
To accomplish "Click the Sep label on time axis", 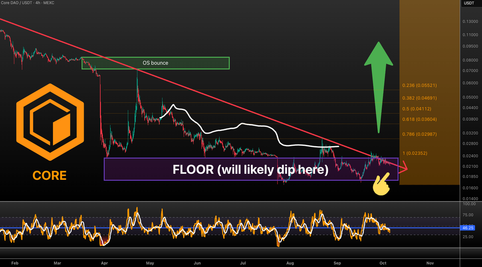I will 337,263.
